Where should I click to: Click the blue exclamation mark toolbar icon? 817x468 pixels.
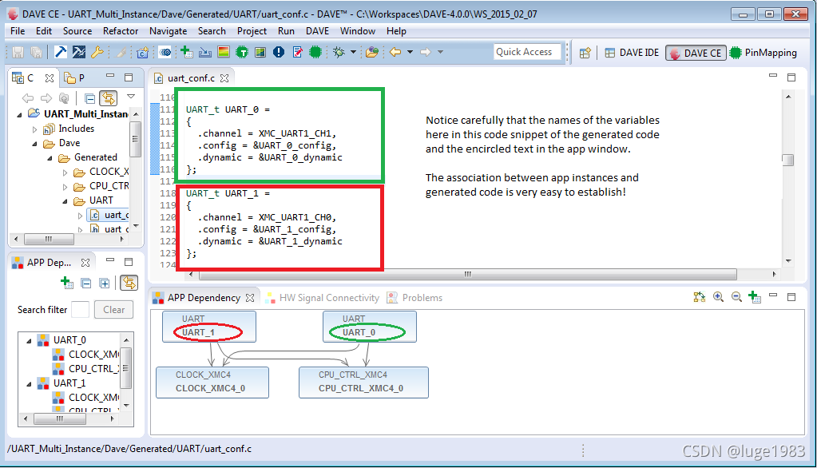[x=279, y=52]
